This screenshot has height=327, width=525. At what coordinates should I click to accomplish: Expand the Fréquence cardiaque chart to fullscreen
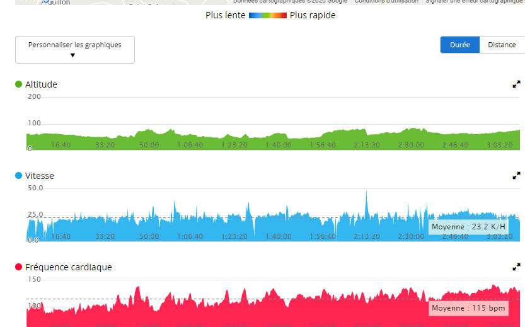point(516,267)
